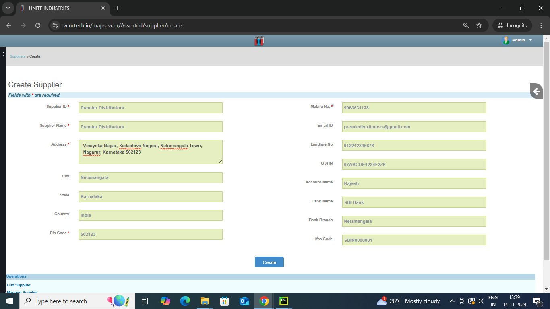550x309 pixels.
Task: Click the Create button
Action: coord(269,262)
